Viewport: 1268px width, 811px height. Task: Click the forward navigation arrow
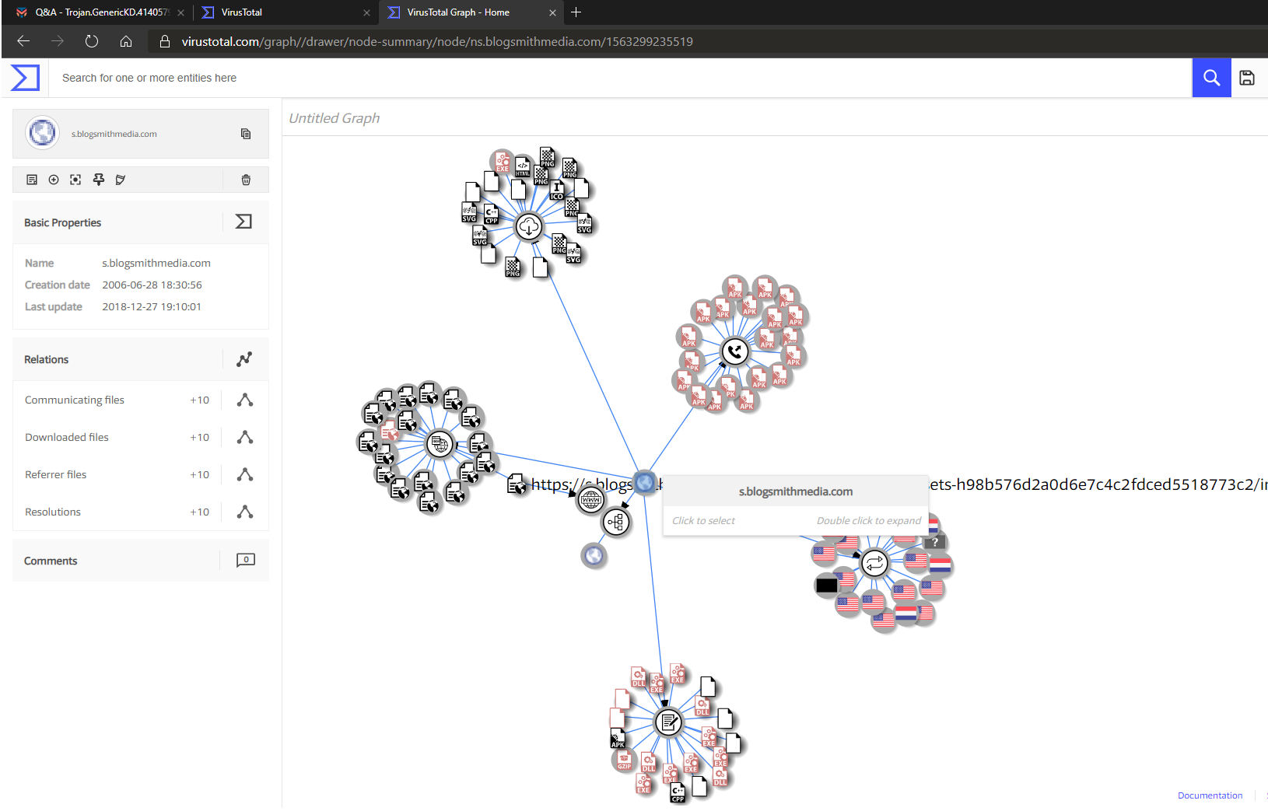point(58,41)
